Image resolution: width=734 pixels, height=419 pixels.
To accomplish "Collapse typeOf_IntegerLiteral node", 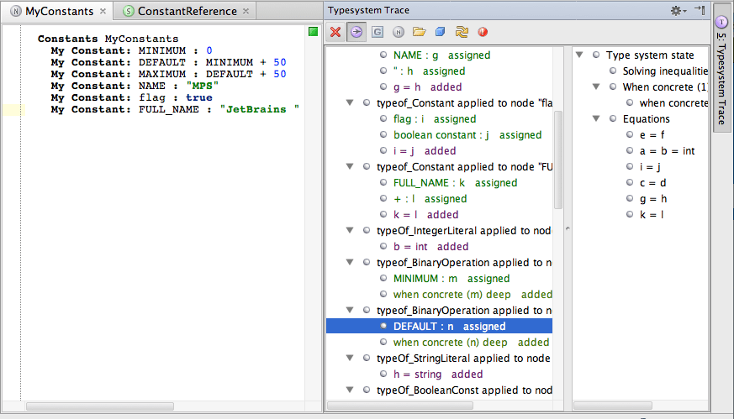I will tap(351, 231).
